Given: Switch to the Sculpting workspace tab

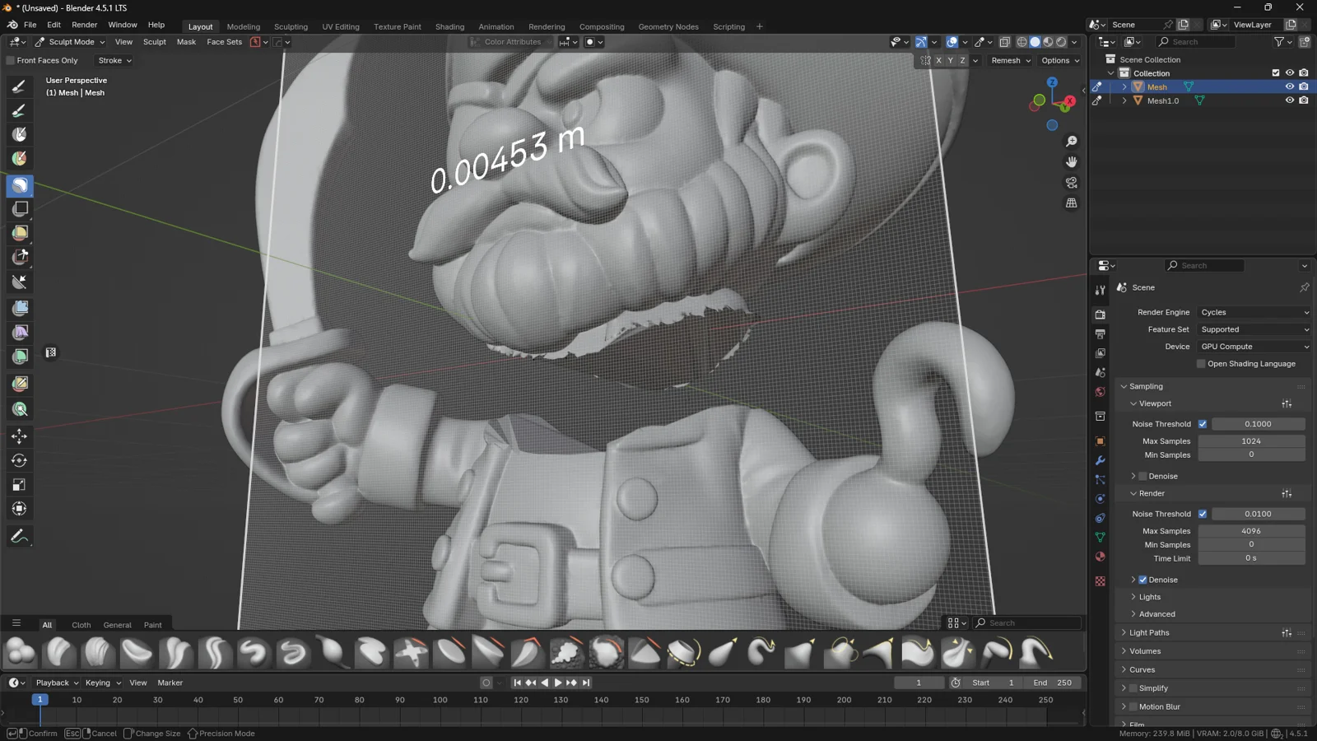Looking at the screenshot, I should click(x=291, y=26).
